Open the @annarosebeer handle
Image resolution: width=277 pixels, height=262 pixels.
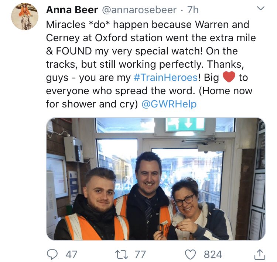click(139, 10)
